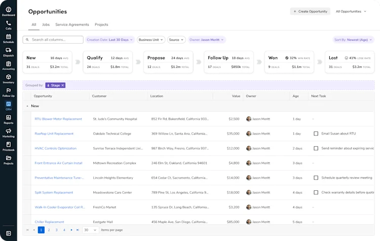Select the Follow Up stage summary card
Screen dimensions: 380x241
coord(229,62)
